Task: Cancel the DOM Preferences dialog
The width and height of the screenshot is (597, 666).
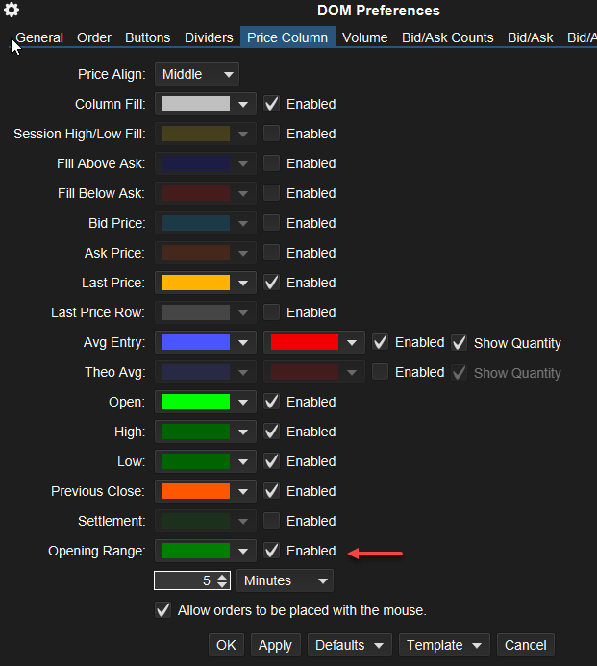Action: (x=525, y=645)
